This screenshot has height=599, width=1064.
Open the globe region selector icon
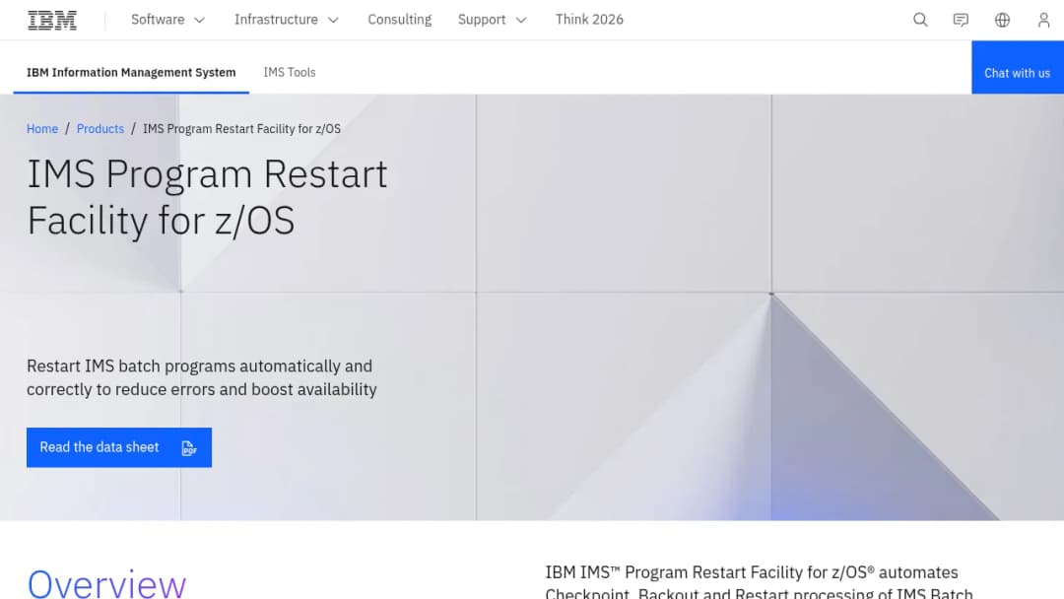click(x=1002, y=20)
